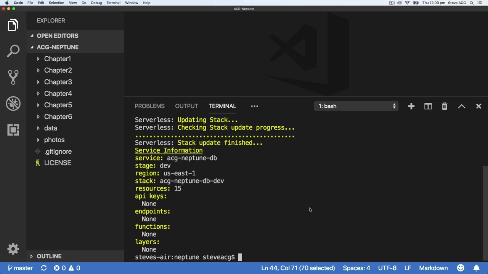Expand the Chapter4 folder
Screen dimensions: 488x274
coord(58,94)
